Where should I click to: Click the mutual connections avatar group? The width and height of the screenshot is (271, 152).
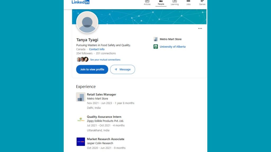point(82,59)
